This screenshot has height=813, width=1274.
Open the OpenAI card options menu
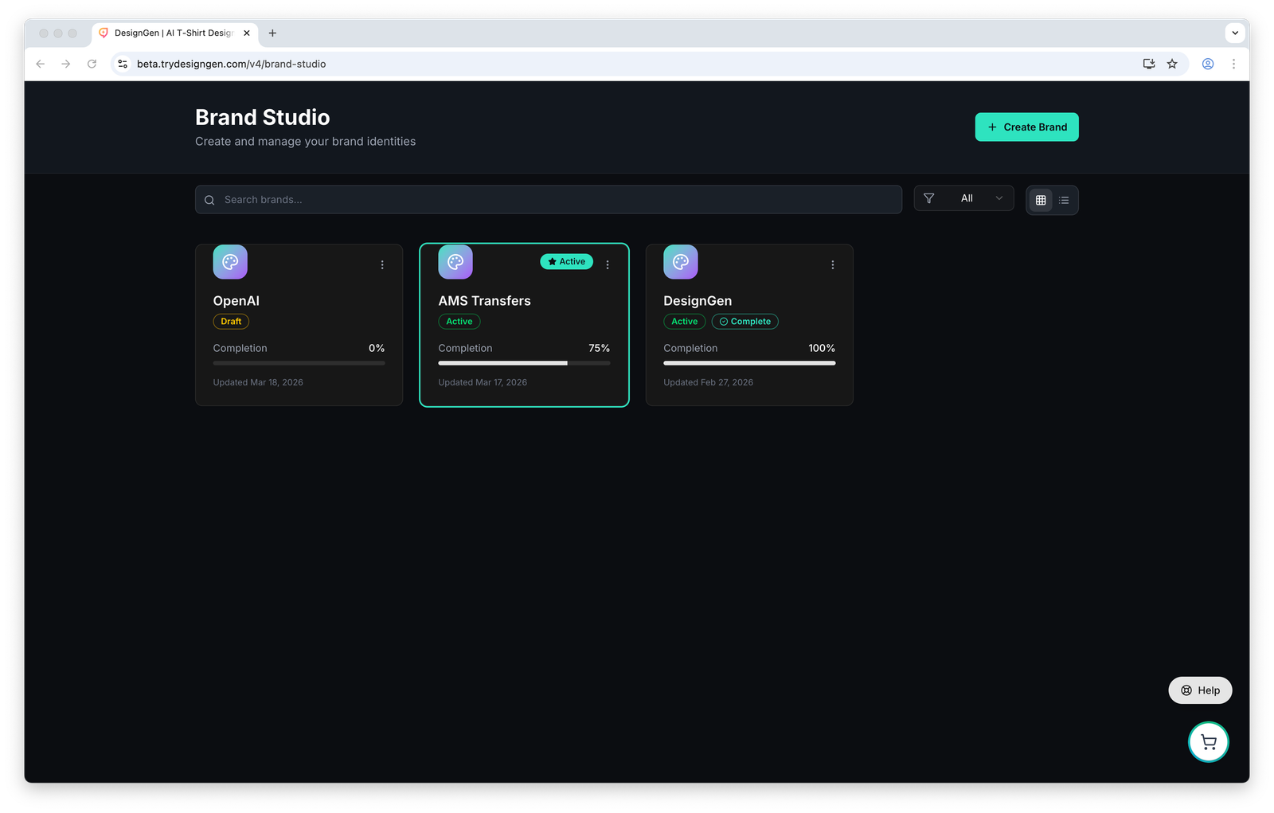pyautogui.click(x=382, y=265)
